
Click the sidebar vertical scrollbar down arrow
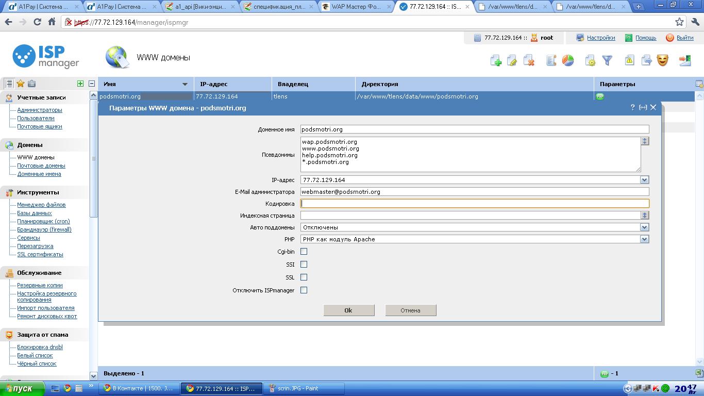point(93,376)
